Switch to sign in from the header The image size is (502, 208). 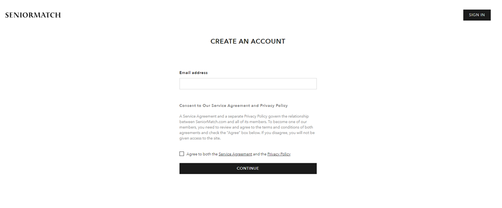[x=476, y=15]
